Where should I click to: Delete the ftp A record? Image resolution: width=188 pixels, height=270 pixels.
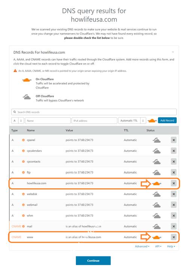(174, 172)
